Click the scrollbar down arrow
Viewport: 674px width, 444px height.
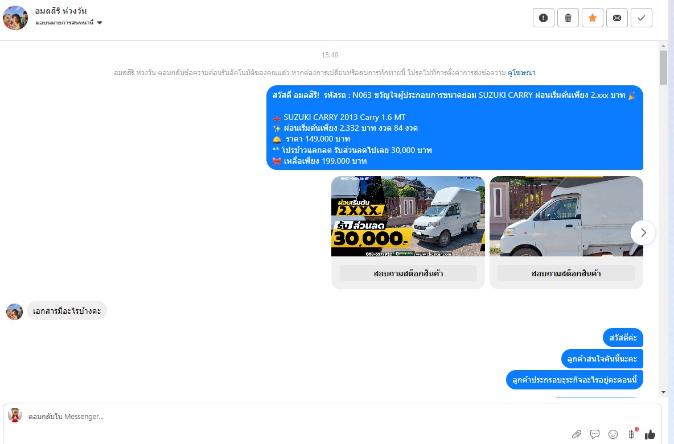663,392
